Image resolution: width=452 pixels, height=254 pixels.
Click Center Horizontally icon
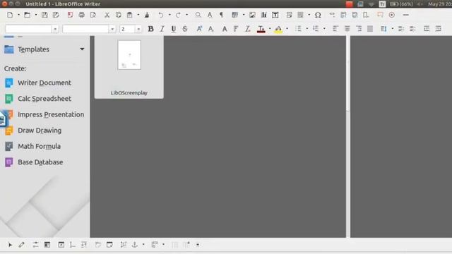347,29
